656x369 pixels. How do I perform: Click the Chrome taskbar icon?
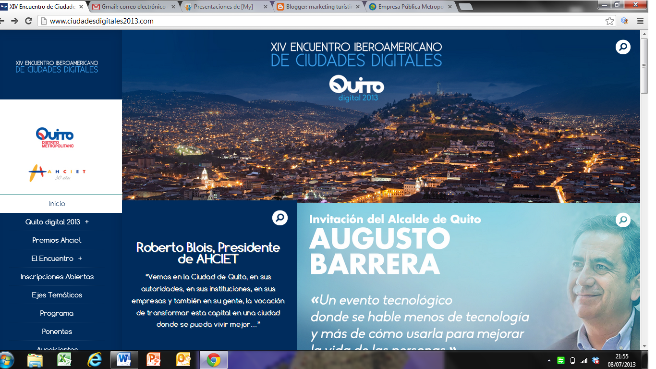tap(214, 360)
